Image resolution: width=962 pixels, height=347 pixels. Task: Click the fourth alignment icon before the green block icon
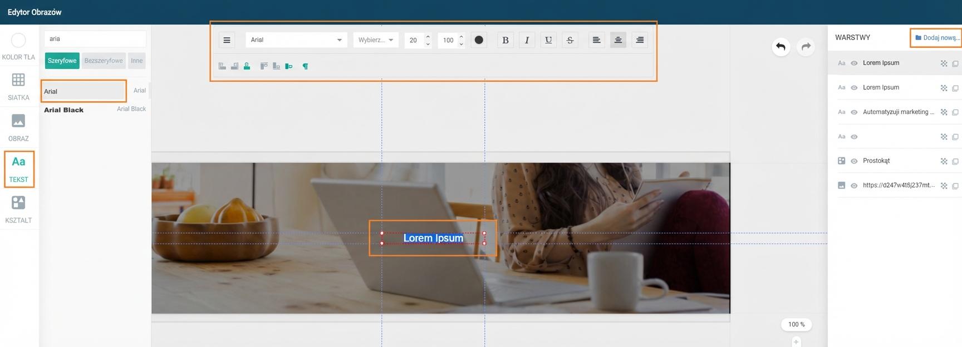click(264, 66)
